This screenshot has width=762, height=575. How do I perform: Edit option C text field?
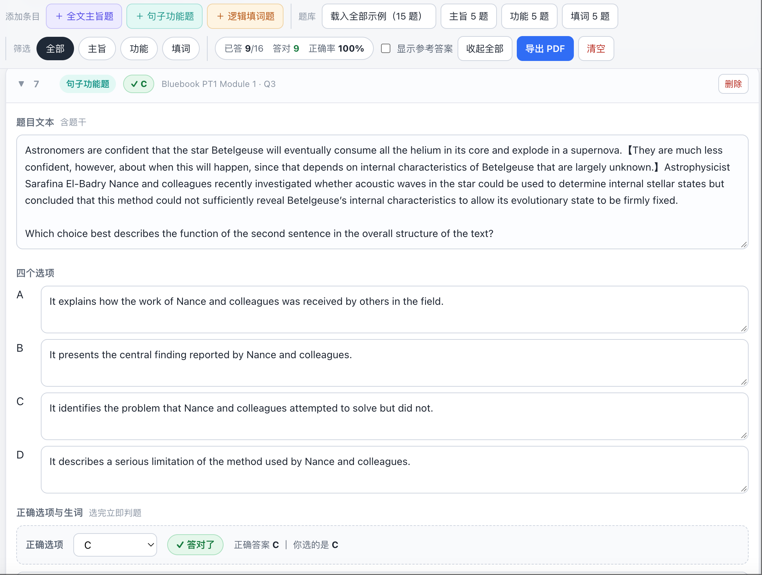(395, 416)
